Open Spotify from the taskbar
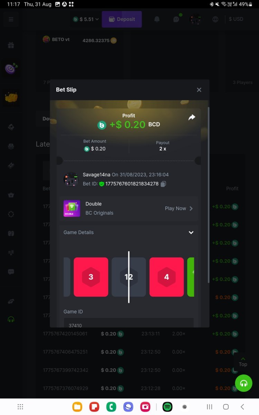The width and height of the screenshot is (259, 415). [x=167, y=407]
